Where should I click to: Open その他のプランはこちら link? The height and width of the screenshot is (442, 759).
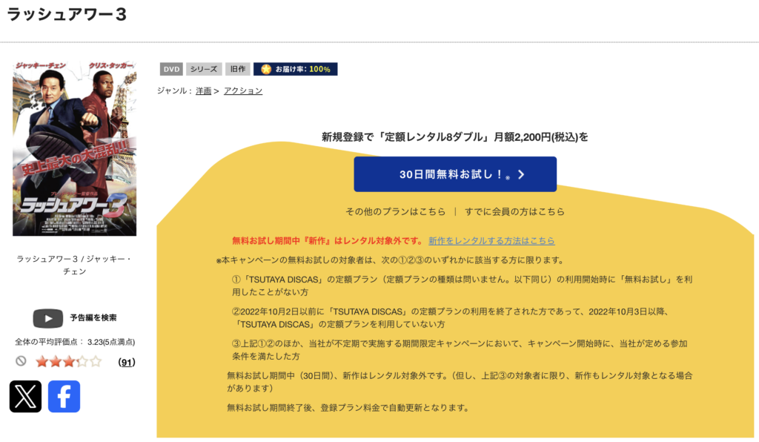point(396,211)
